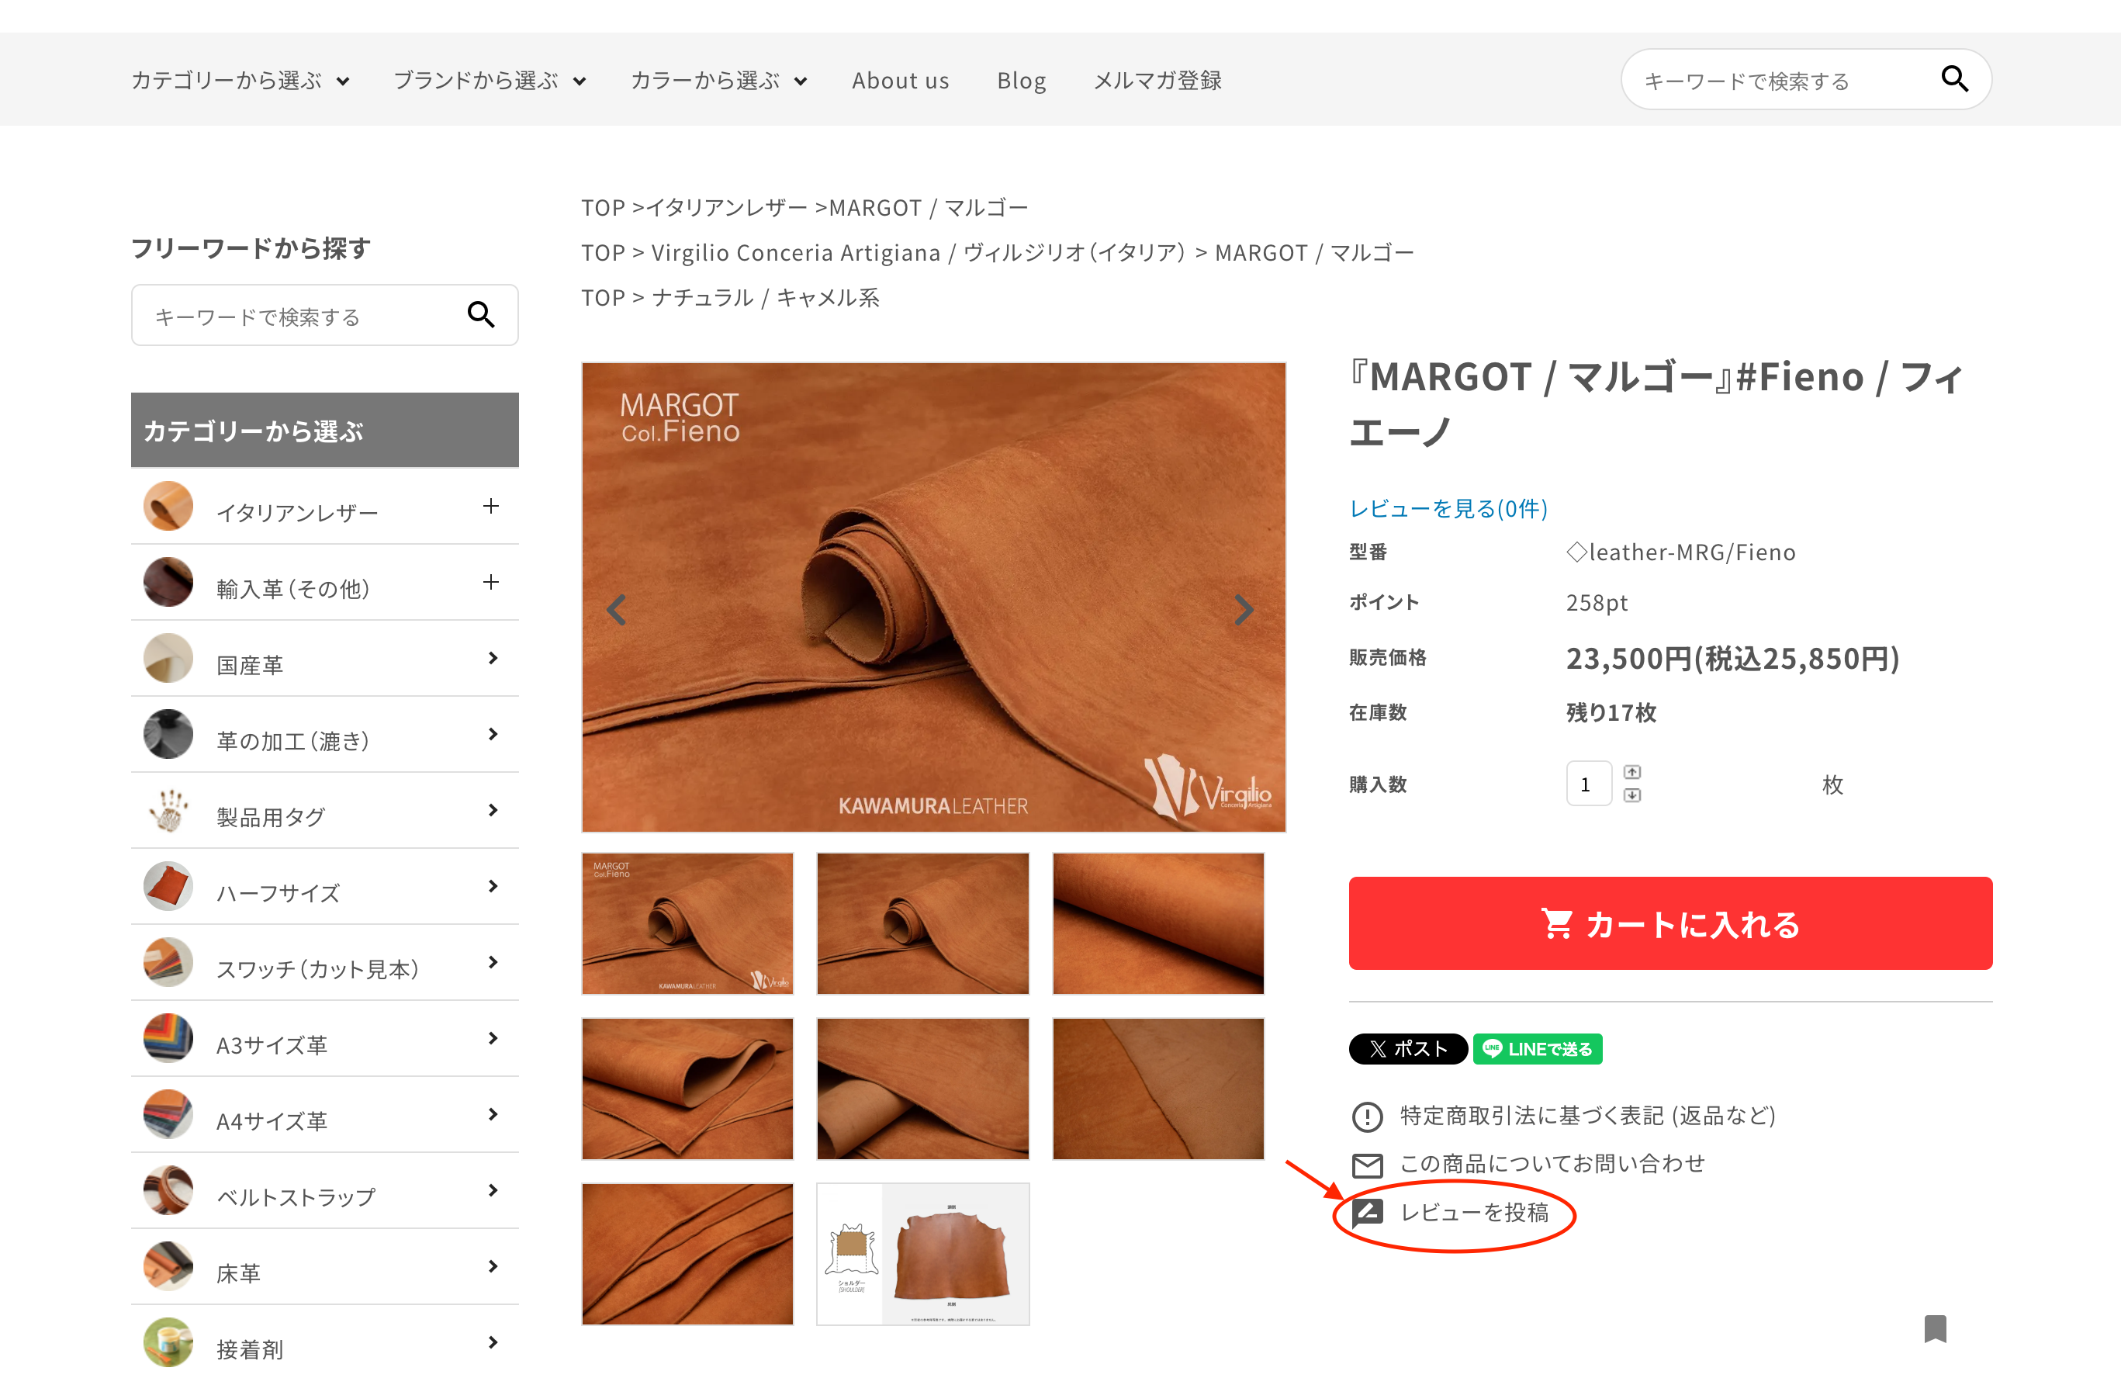Open Blog page from navigation
2121x1378 pixels.
pos(1021,80)
